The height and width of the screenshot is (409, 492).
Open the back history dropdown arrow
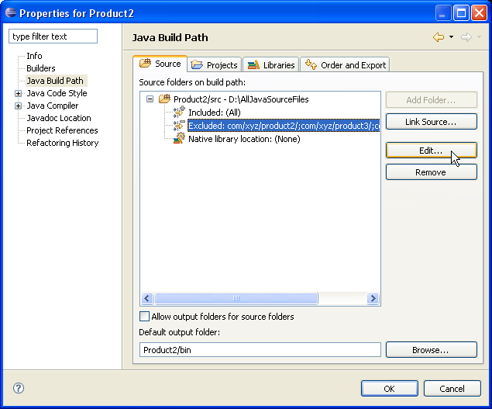(x=451, y=37)
